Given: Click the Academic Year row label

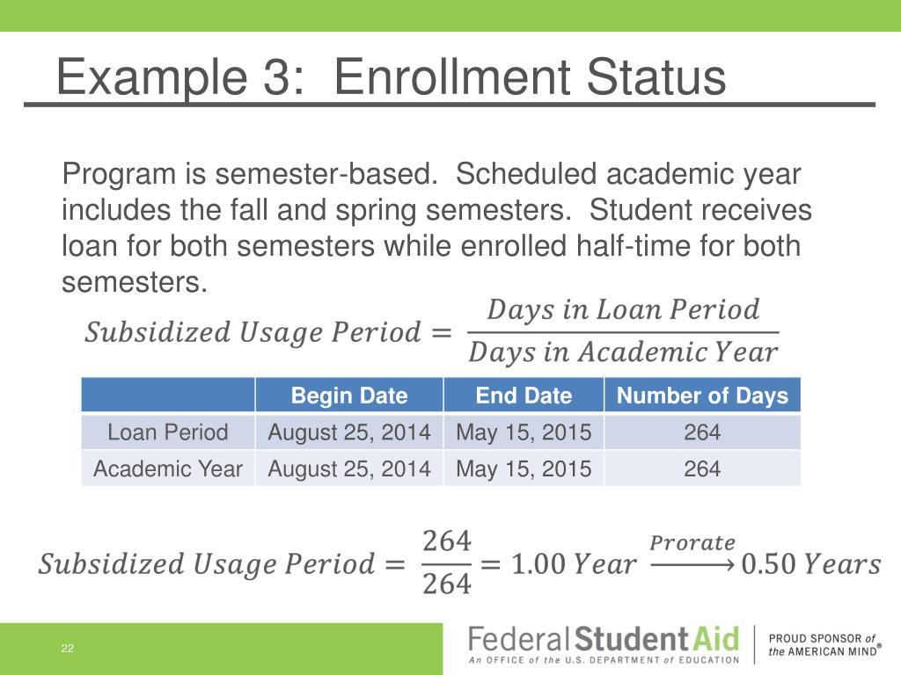Looking at the screenshot, I should pos(168,468).
